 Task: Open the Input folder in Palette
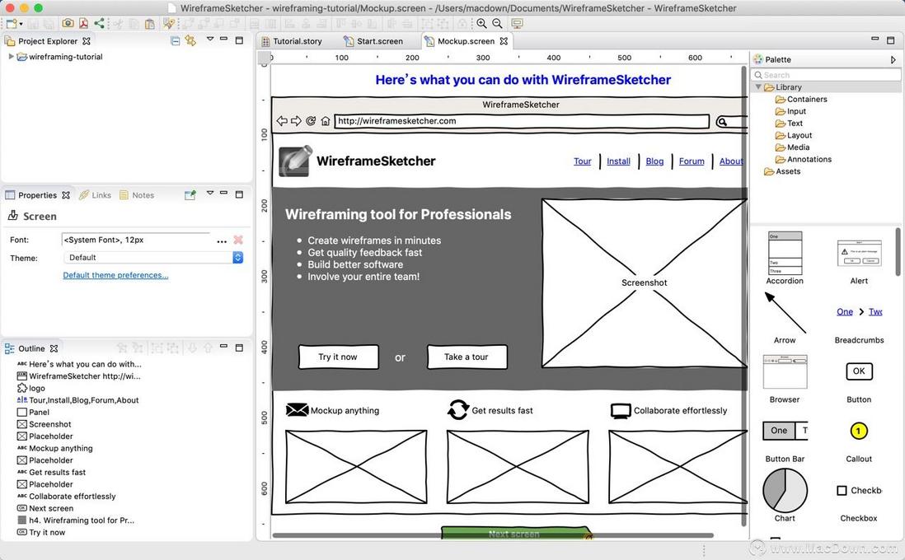[790, 111]
